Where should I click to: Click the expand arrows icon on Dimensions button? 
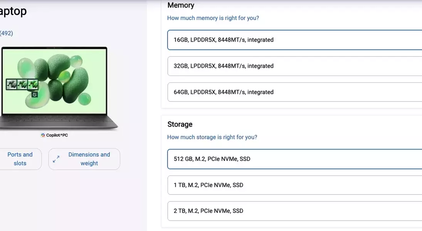pyautogui.click(x=56, y=159)
